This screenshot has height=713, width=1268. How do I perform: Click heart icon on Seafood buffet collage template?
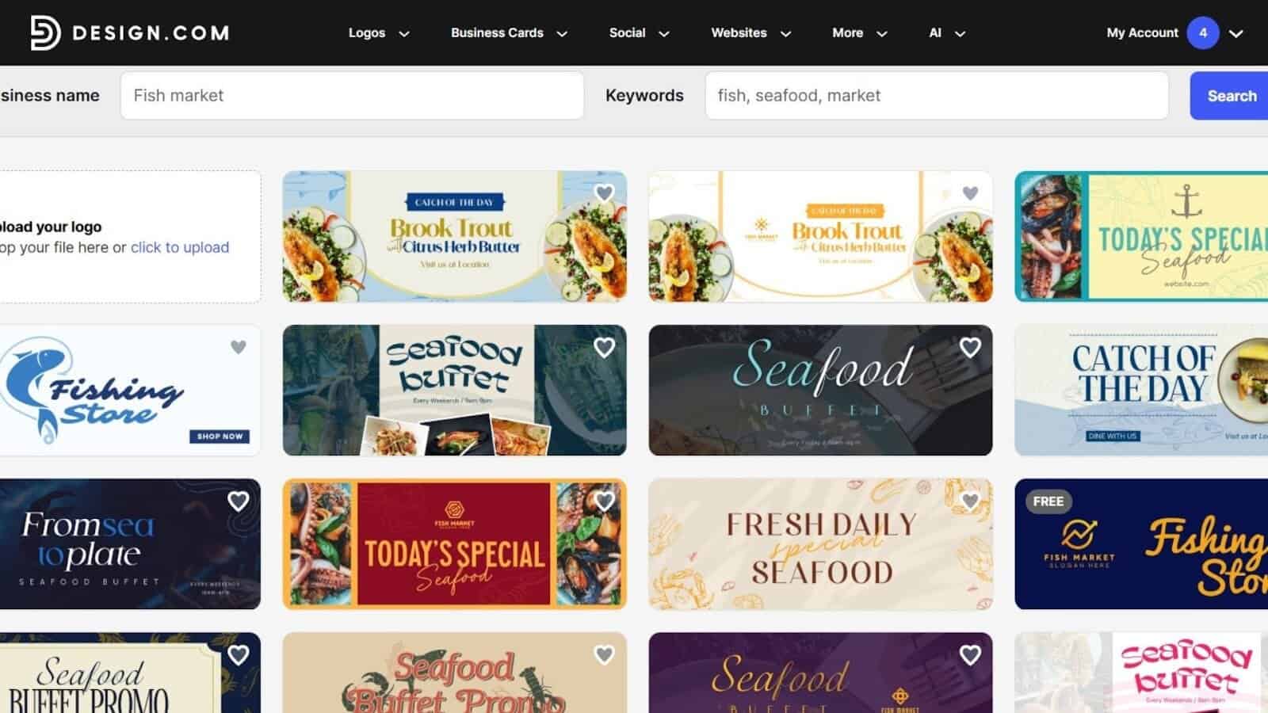point(605,347)
